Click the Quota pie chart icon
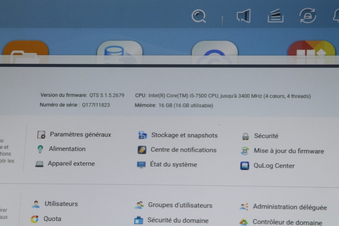 [34, 219]
